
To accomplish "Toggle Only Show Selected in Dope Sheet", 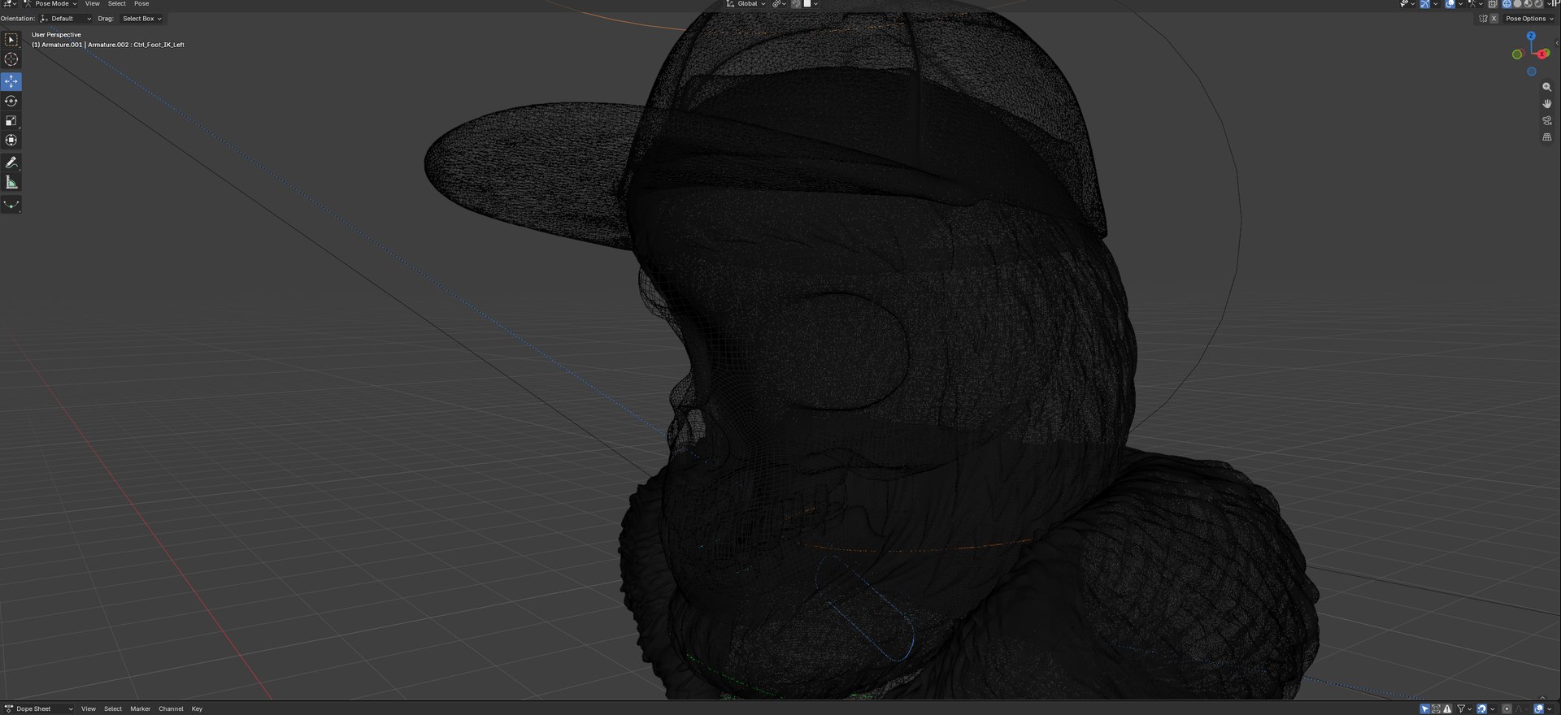I will point(1424,708).
